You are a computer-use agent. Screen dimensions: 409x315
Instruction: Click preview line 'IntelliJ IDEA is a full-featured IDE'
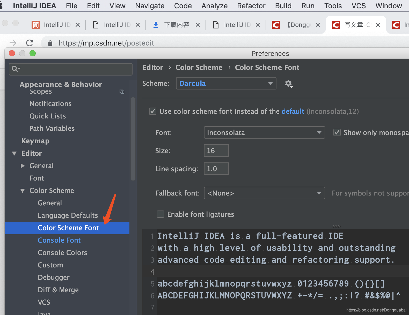pos(250,236)
